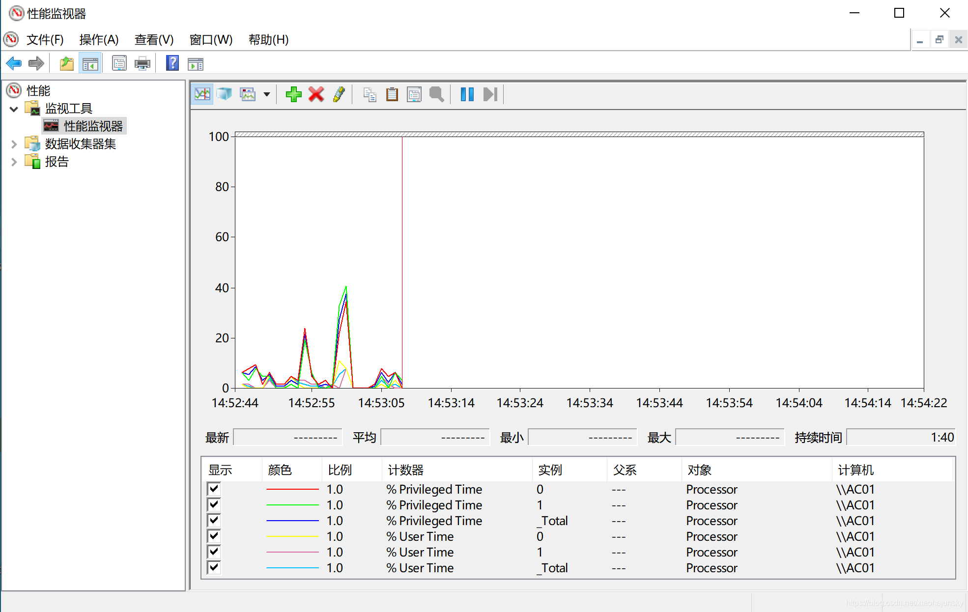Image resolution: width=968 pixels, height=612 pixels.
Task: Click the paste counter list clipboard icon
Action: point(392,94)
